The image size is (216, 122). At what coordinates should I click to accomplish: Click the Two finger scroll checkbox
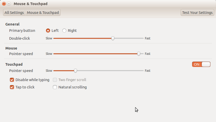click(x=55, y=80)
